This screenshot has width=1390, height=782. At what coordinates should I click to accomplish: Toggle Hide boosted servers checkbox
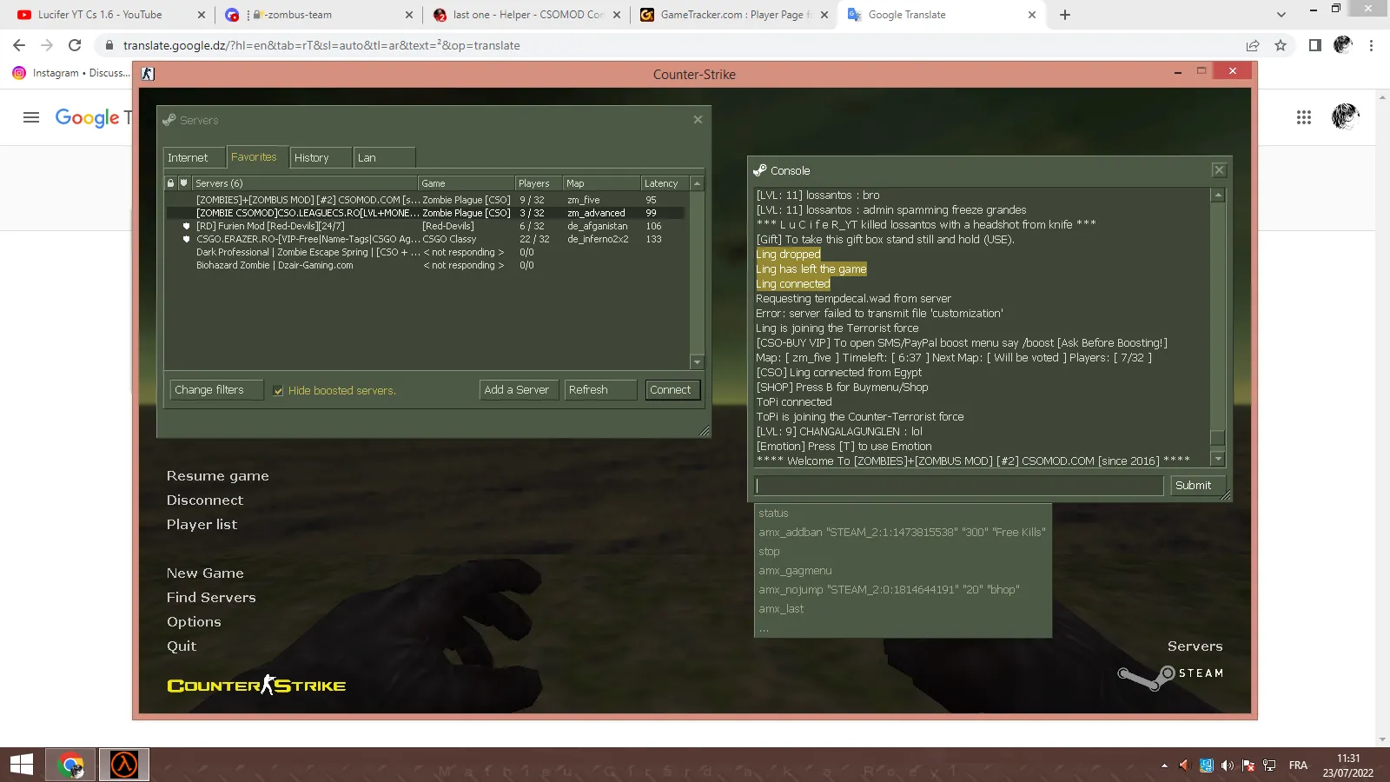[x=279, y=391]
